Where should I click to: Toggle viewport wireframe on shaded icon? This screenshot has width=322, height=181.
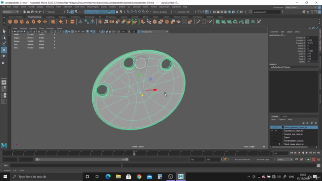pyautogui.click(x=72, y=32)
